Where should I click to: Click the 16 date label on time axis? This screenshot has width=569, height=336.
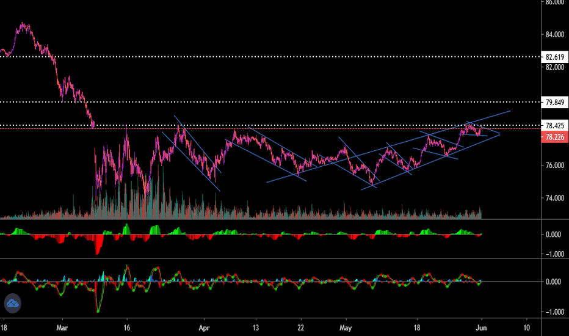click(x=126, y=327)
